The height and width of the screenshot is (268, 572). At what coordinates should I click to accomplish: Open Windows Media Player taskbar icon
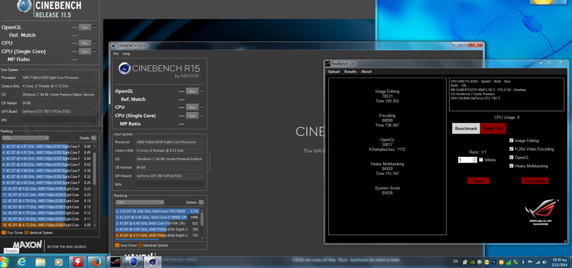pyautogui.click(x=59, y=262)
